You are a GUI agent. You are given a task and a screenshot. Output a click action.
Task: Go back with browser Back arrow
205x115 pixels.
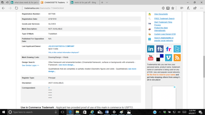pos(3,8)
